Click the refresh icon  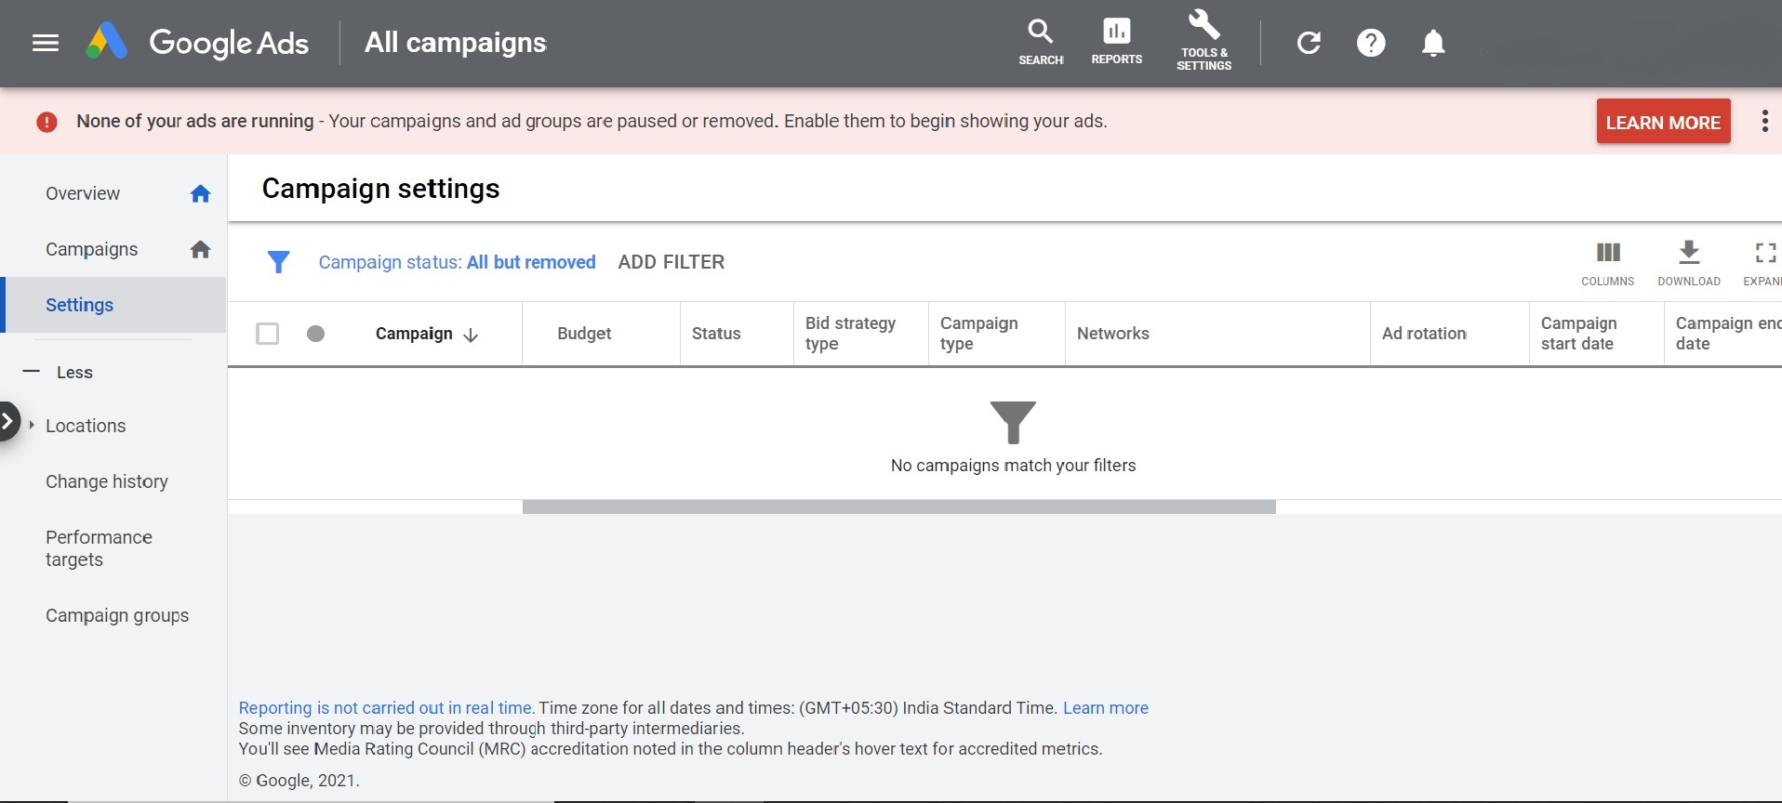(x=1309, y=43)
